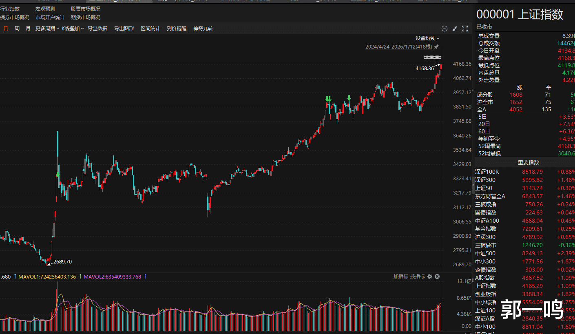Click 导出数据 button
Screen dimensions: 575x334
pyautogui.click(x=97, y=29)
